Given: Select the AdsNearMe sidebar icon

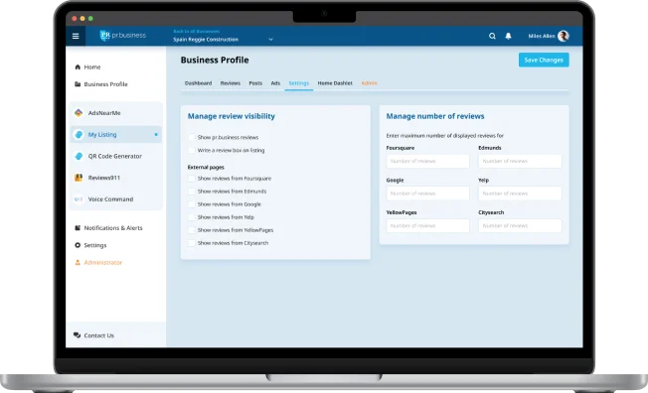Looking at the screenshot, I should (x=79, y=113).
